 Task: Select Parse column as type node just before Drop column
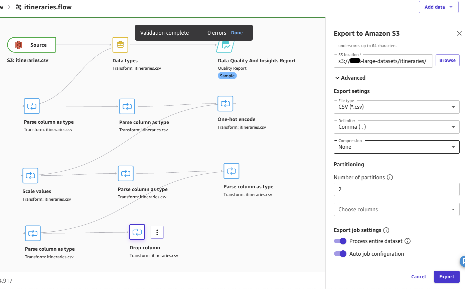click(x=33, y=233)
